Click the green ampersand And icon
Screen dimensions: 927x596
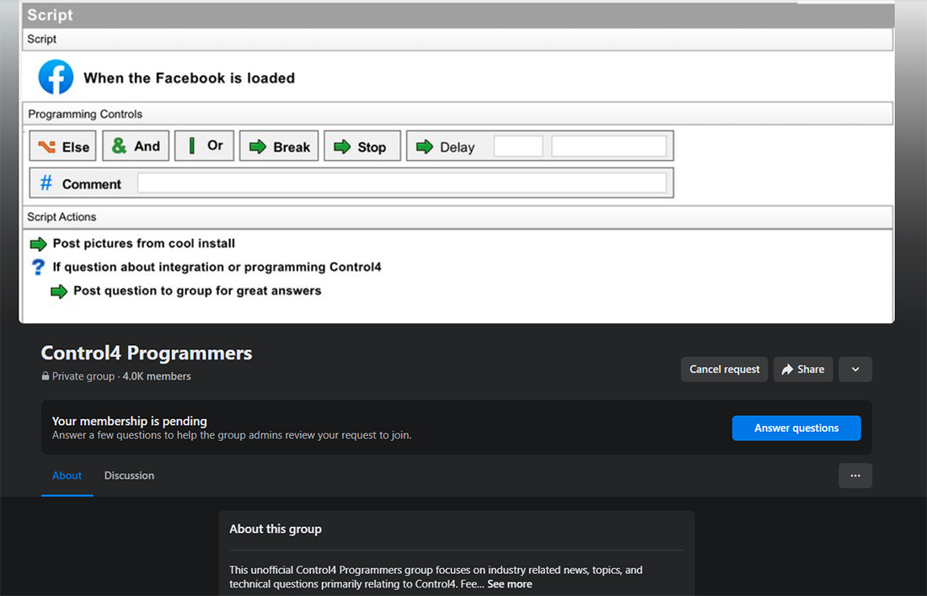[x=119, y=146]
